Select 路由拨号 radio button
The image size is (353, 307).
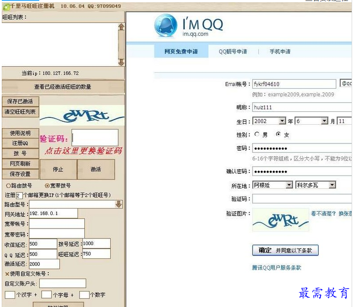click(x=8, y=186)
